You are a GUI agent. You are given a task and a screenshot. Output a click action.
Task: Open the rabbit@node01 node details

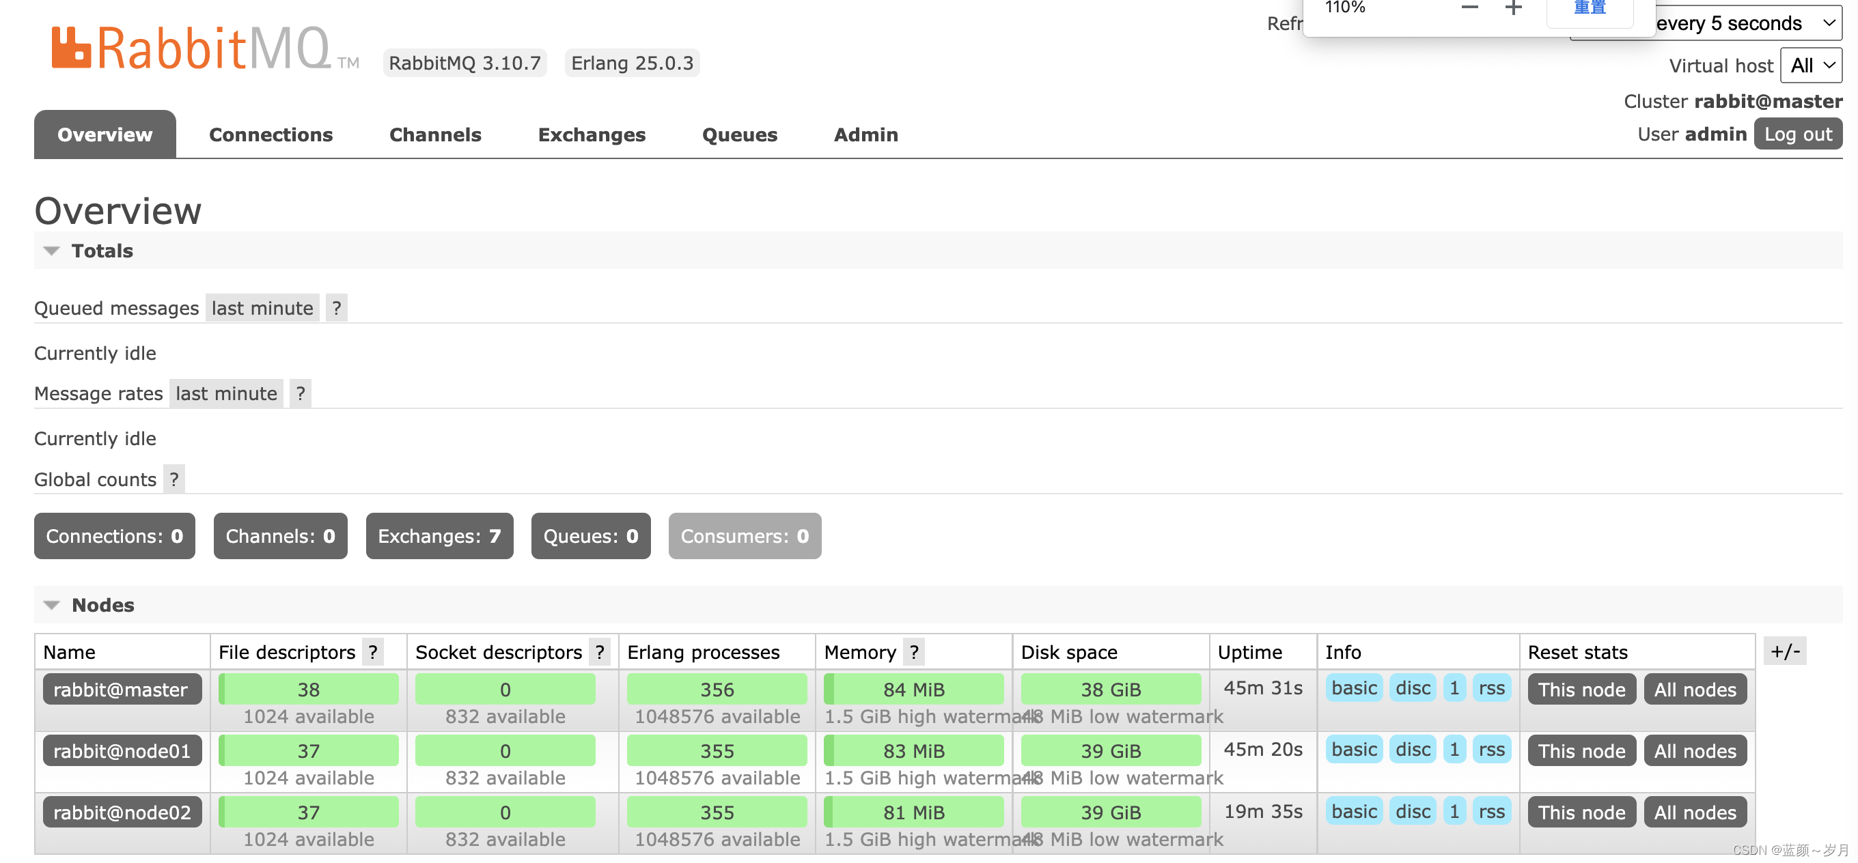coord(122,750)
